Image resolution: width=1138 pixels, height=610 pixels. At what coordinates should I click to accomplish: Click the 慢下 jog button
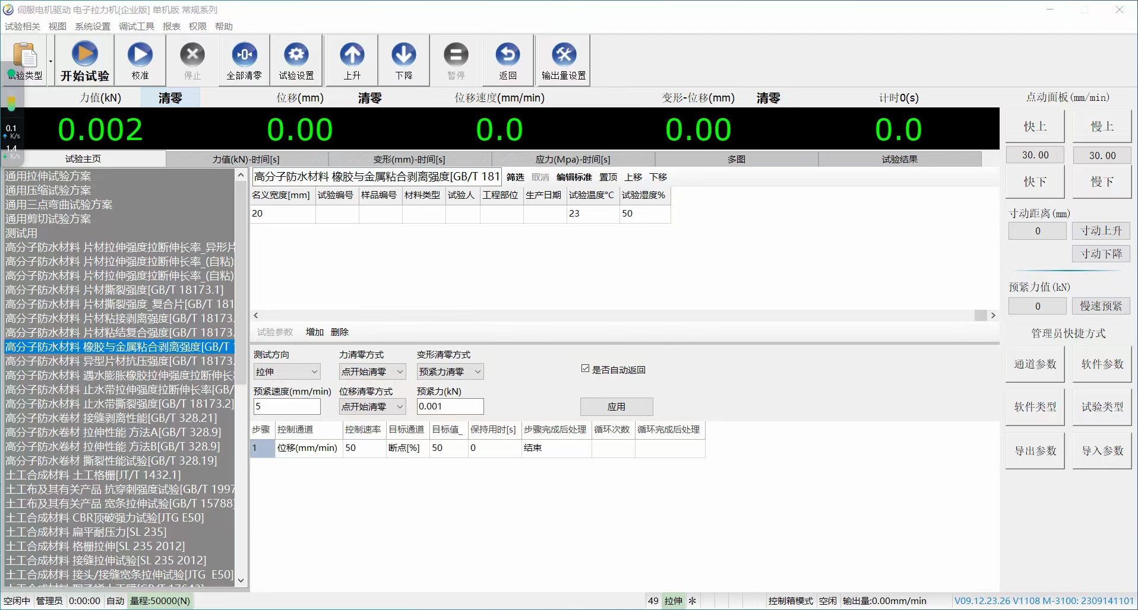click(1102, 182)
